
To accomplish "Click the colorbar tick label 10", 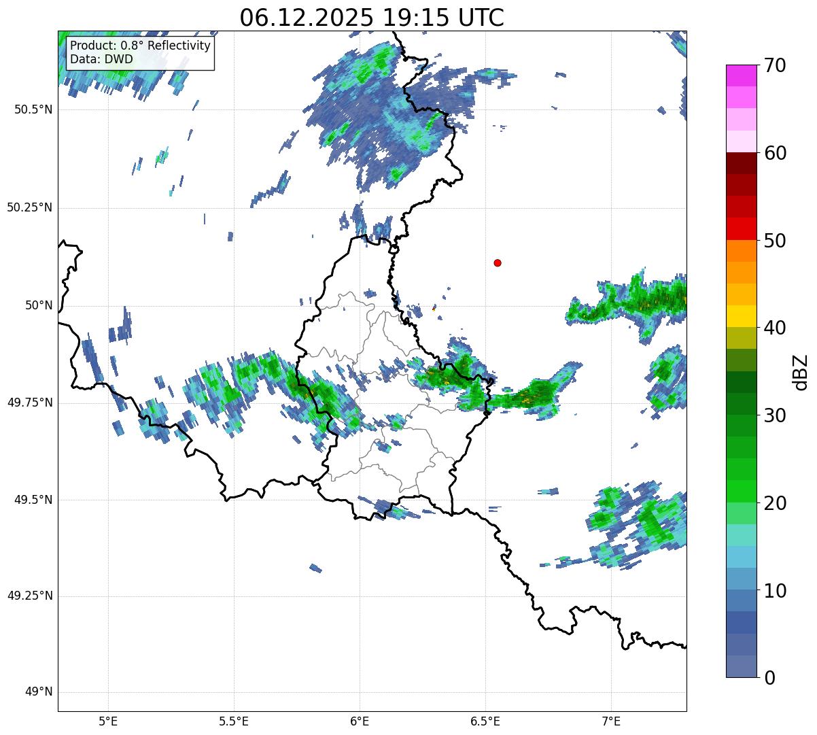I will (x=775, y=591).
